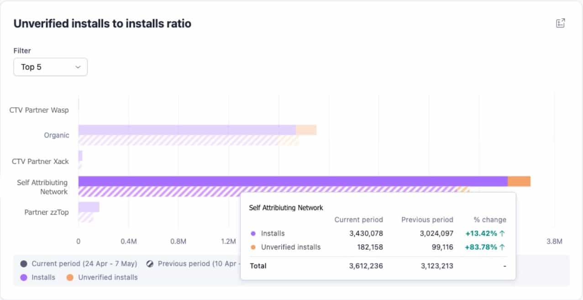Screen dimensions: 583x300
Task: Click the Self Attribiuting Network tooltip title
Action: (286, 208)
